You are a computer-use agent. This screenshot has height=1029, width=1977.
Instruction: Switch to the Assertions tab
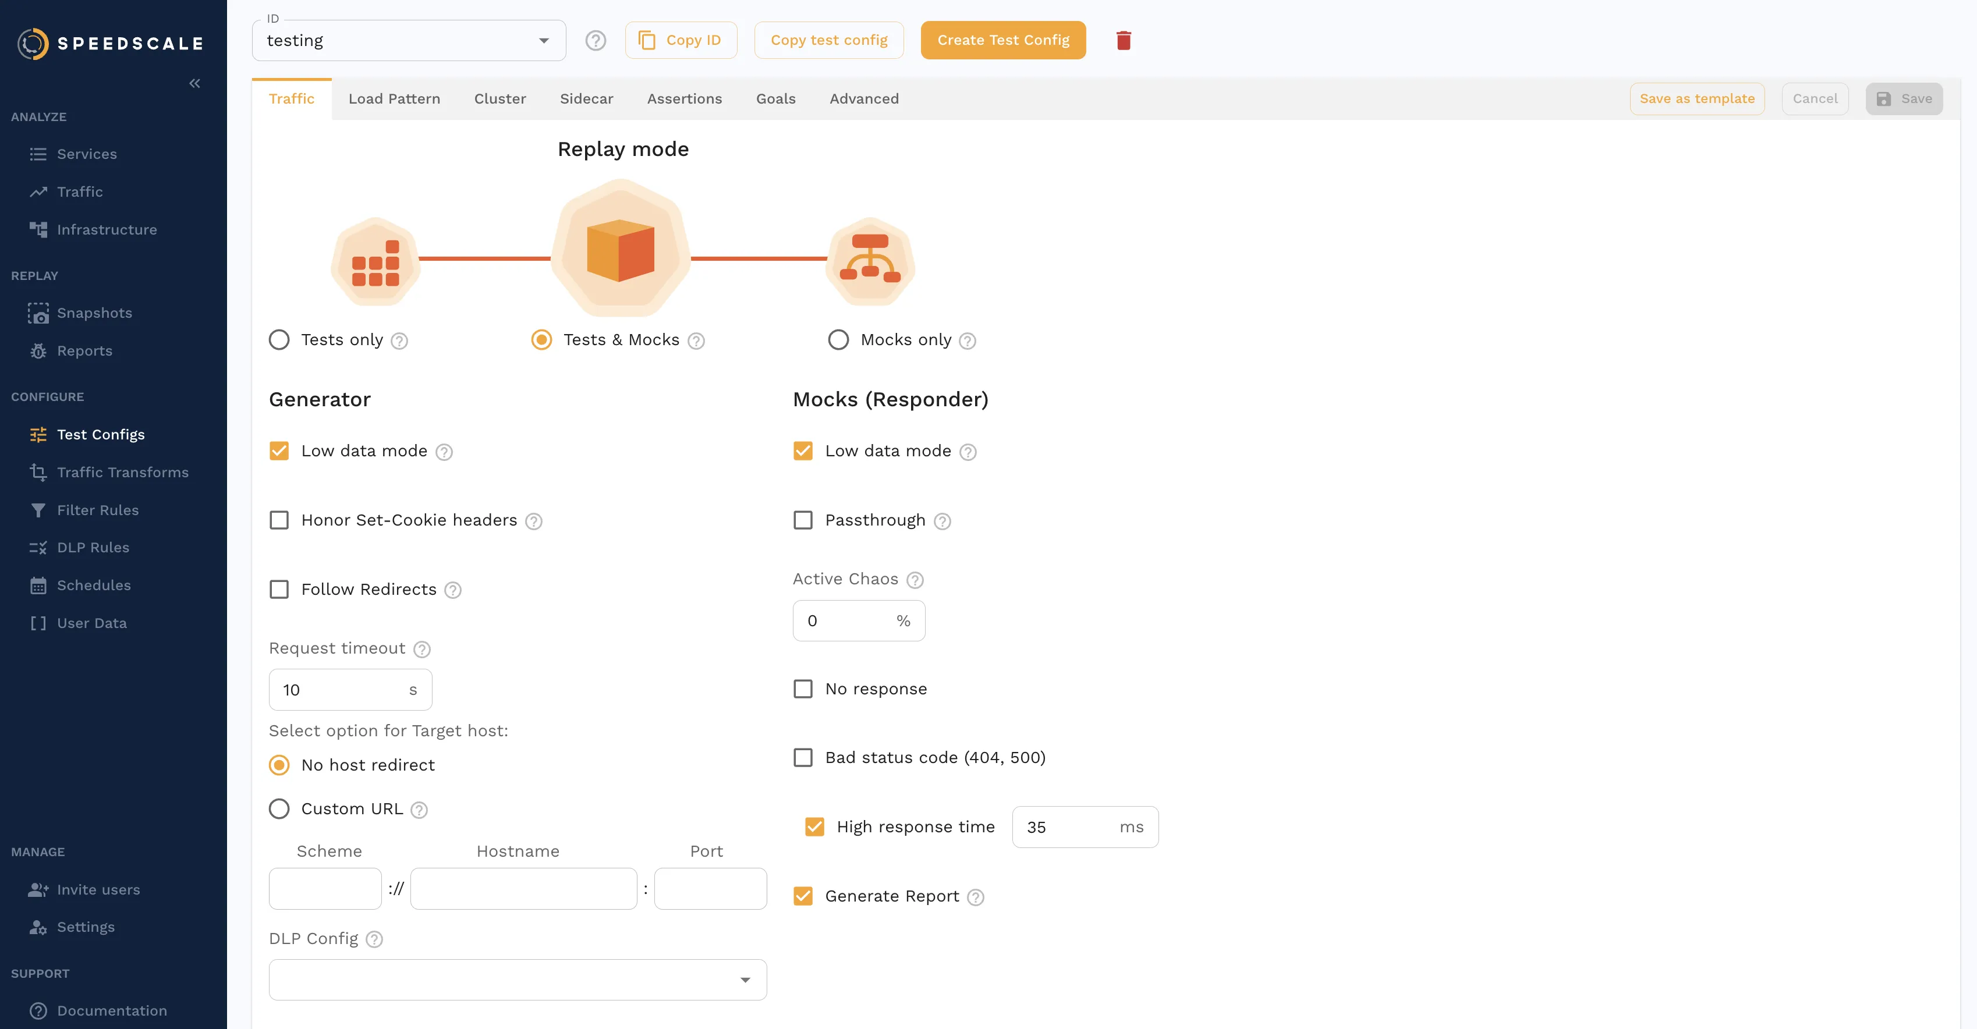point(685,98)
